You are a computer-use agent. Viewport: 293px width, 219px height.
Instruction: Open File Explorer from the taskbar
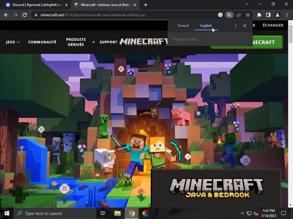117,213
